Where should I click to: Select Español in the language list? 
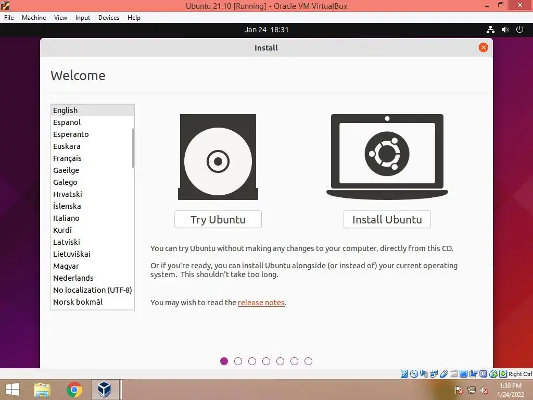93,122
